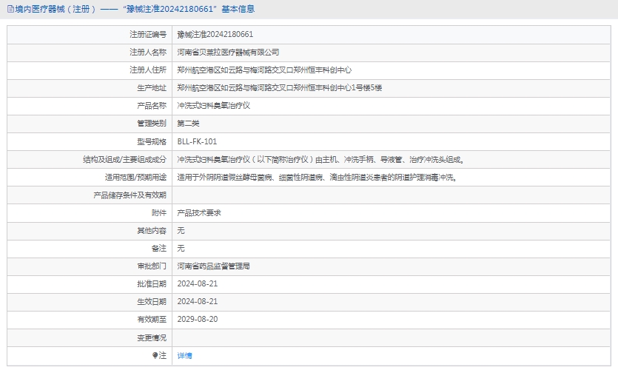This screenshot has width=618, height=370.
Task: Open the 详情 details link
Action: tap(184, 355)
